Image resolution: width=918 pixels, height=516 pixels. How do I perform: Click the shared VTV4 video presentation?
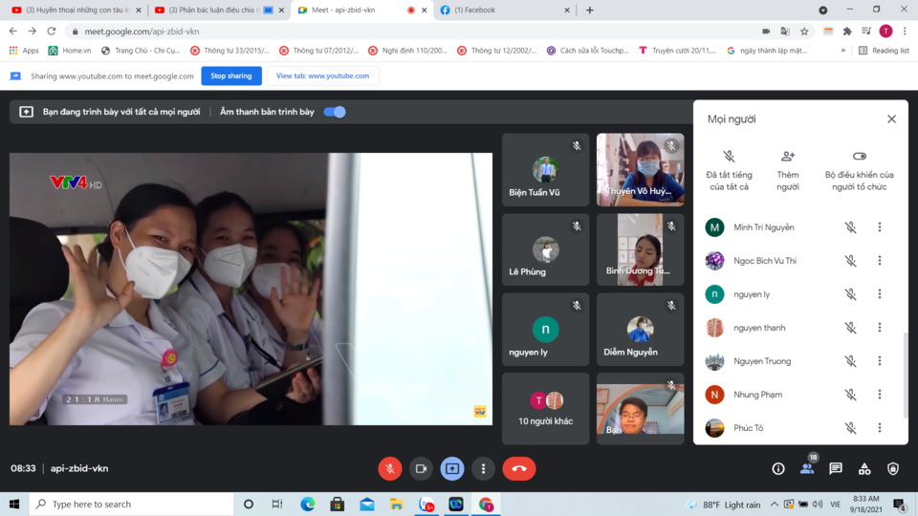(x=251, y=289)
